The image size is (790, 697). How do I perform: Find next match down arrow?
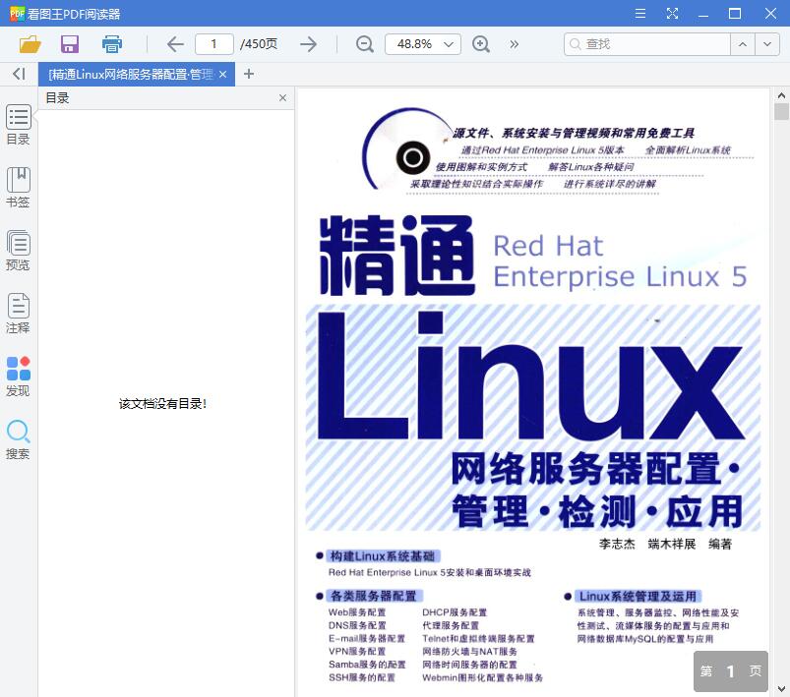pos(767,44)
